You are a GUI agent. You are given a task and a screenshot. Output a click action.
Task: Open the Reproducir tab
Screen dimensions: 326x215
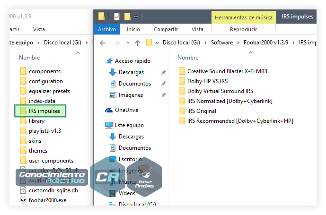click(244, 29)
